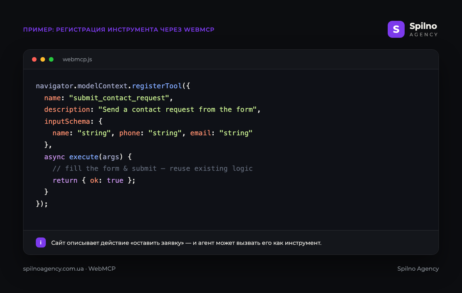Click the closing '});' code line
This screenshot has height=293, width=462.
click(x=42, y=204)
